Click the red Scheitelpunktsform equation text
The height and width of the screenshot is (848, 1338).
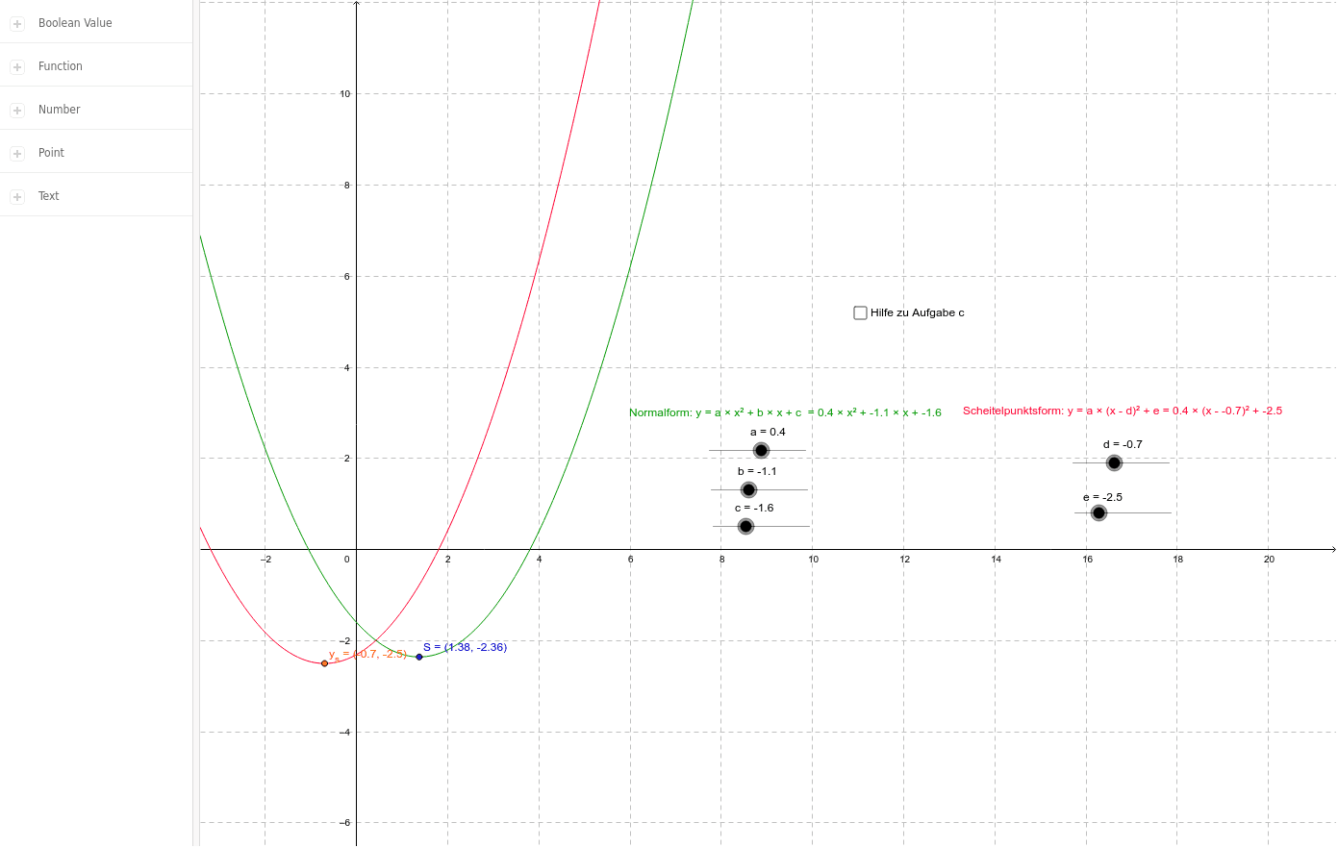pyautogui.click(x=1123, y=411)
